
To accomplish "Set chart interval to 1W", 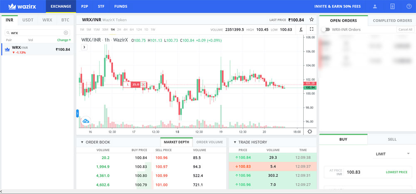I will click(x=153, y=29).
